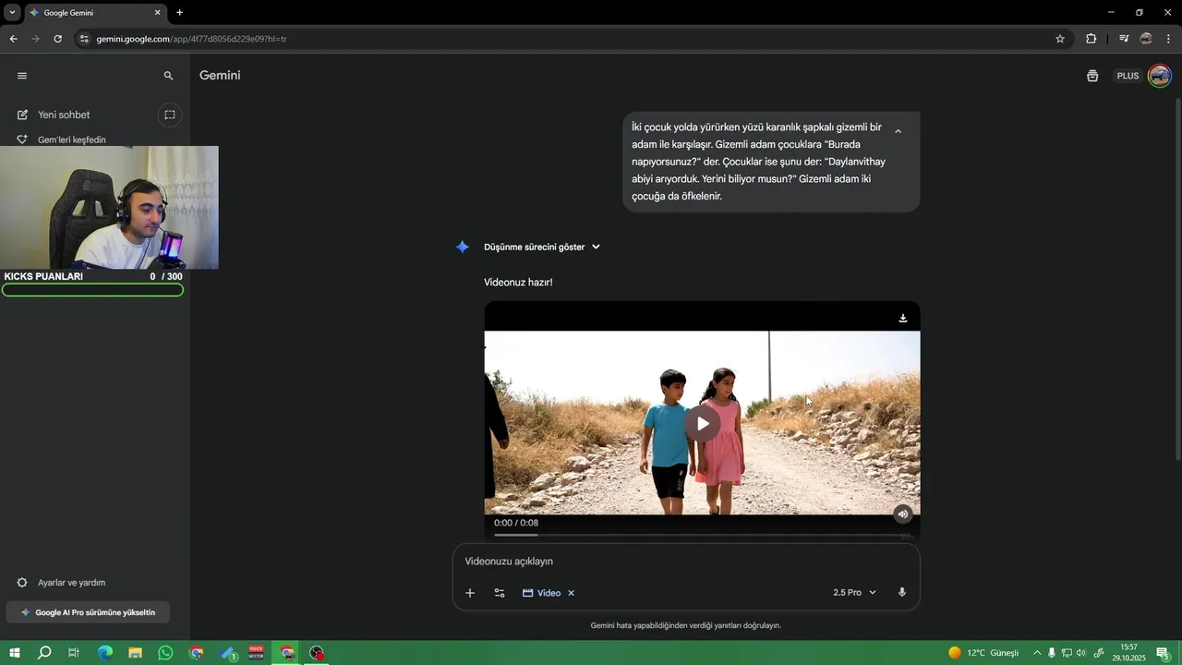Click the Videonuzu açıklayın prompt field
1182x665 pixels.
pos(686,562)
